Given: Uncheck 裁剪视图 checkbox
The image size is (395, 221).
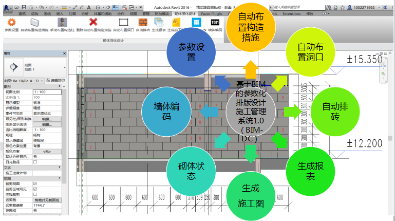Looking at the screenshot, I should pyautogui.click(x=35, y=183).
